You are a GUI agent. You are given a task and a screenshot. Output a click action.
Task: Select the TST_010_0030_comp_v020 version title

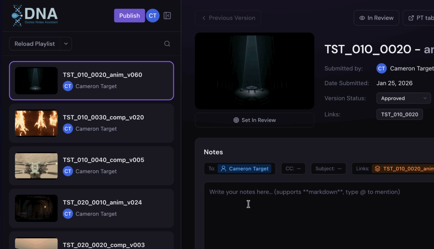103,117
